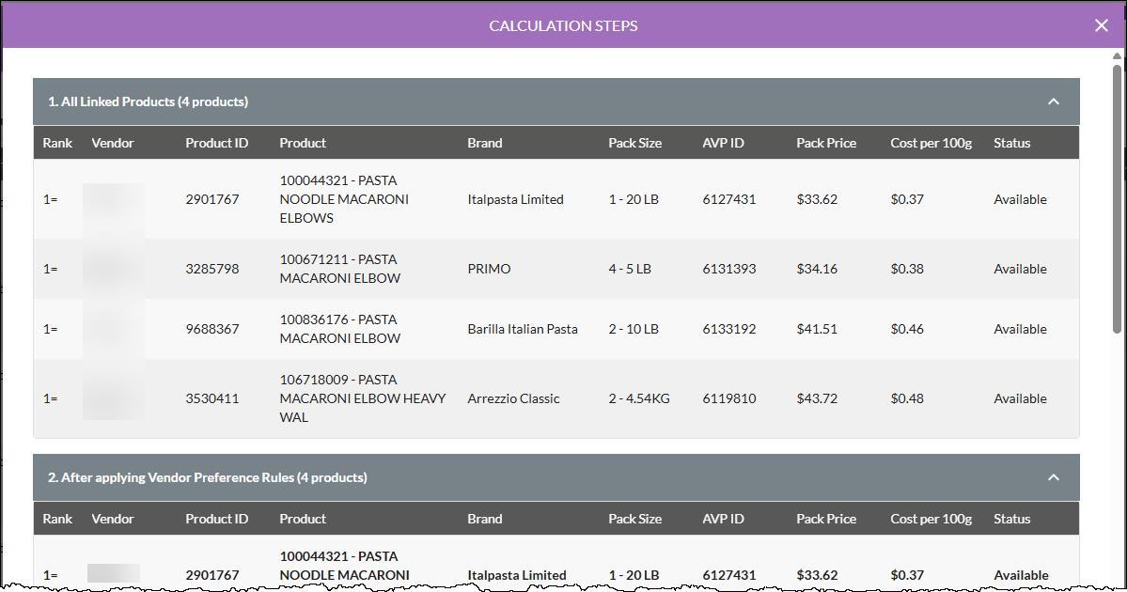Click the All Linked Products section header
1127x592 pixels.
556,102
